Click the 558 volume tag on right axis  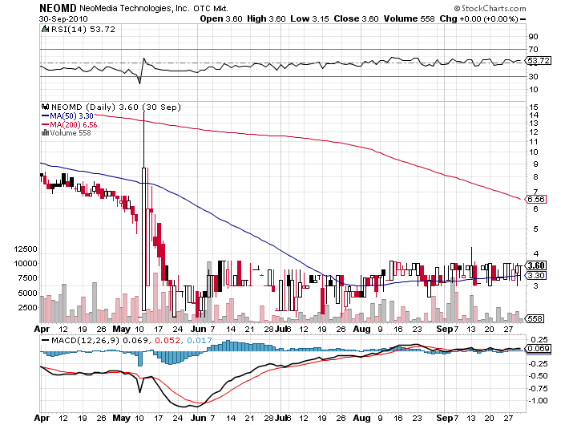point(535,318)
